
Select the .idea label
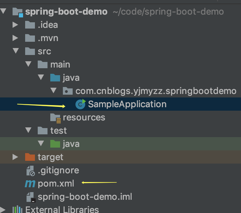click(x=48, y=25)
